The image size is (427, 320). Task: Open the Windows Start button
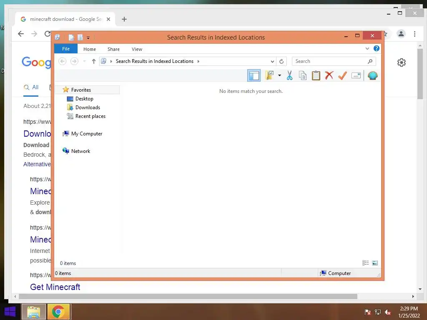click(x=10, y=312)
